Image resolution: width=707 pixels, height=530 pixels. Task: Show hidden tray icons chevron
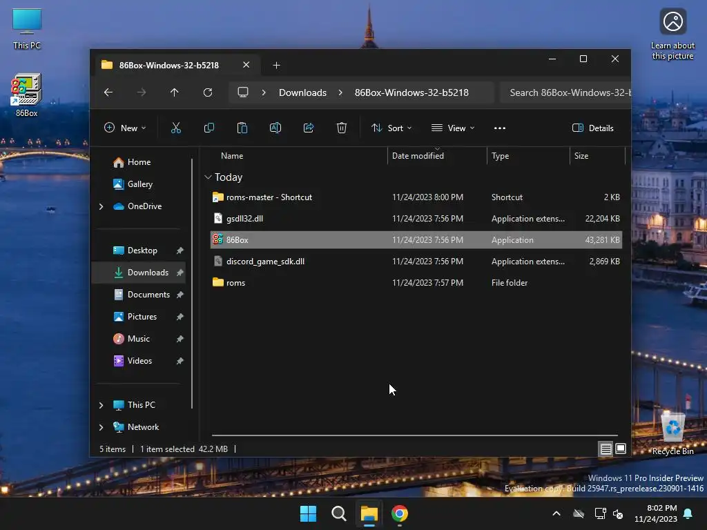click(556, 513)
